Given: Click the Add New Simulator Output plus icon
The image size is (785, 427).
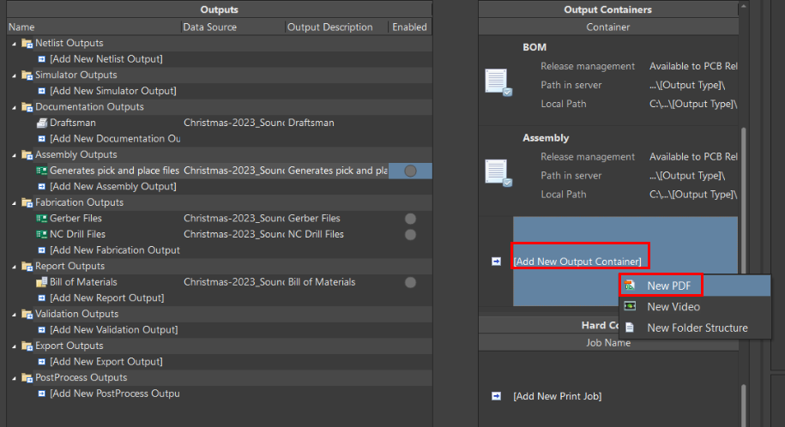Looking at the screenshot, I should click(42, 91).
